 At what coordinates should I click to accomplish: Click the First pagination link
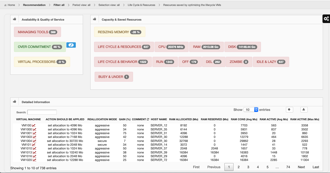196,167
